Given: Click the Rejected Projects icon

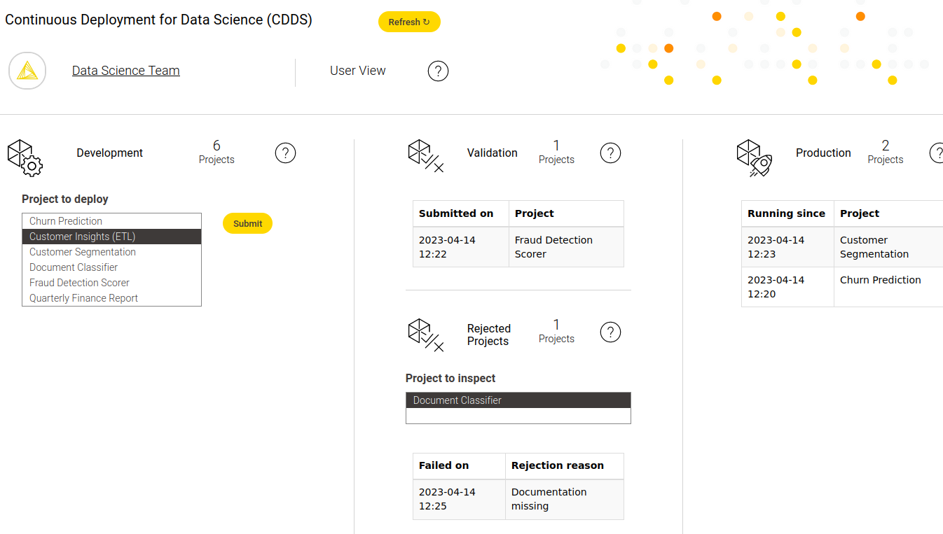Looking at the screenshot, I should pyautogui.click(x=425, y=335).
